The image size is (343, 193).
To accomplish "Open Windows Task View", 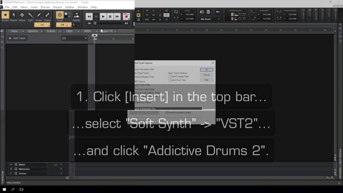I will click(21, 189).
